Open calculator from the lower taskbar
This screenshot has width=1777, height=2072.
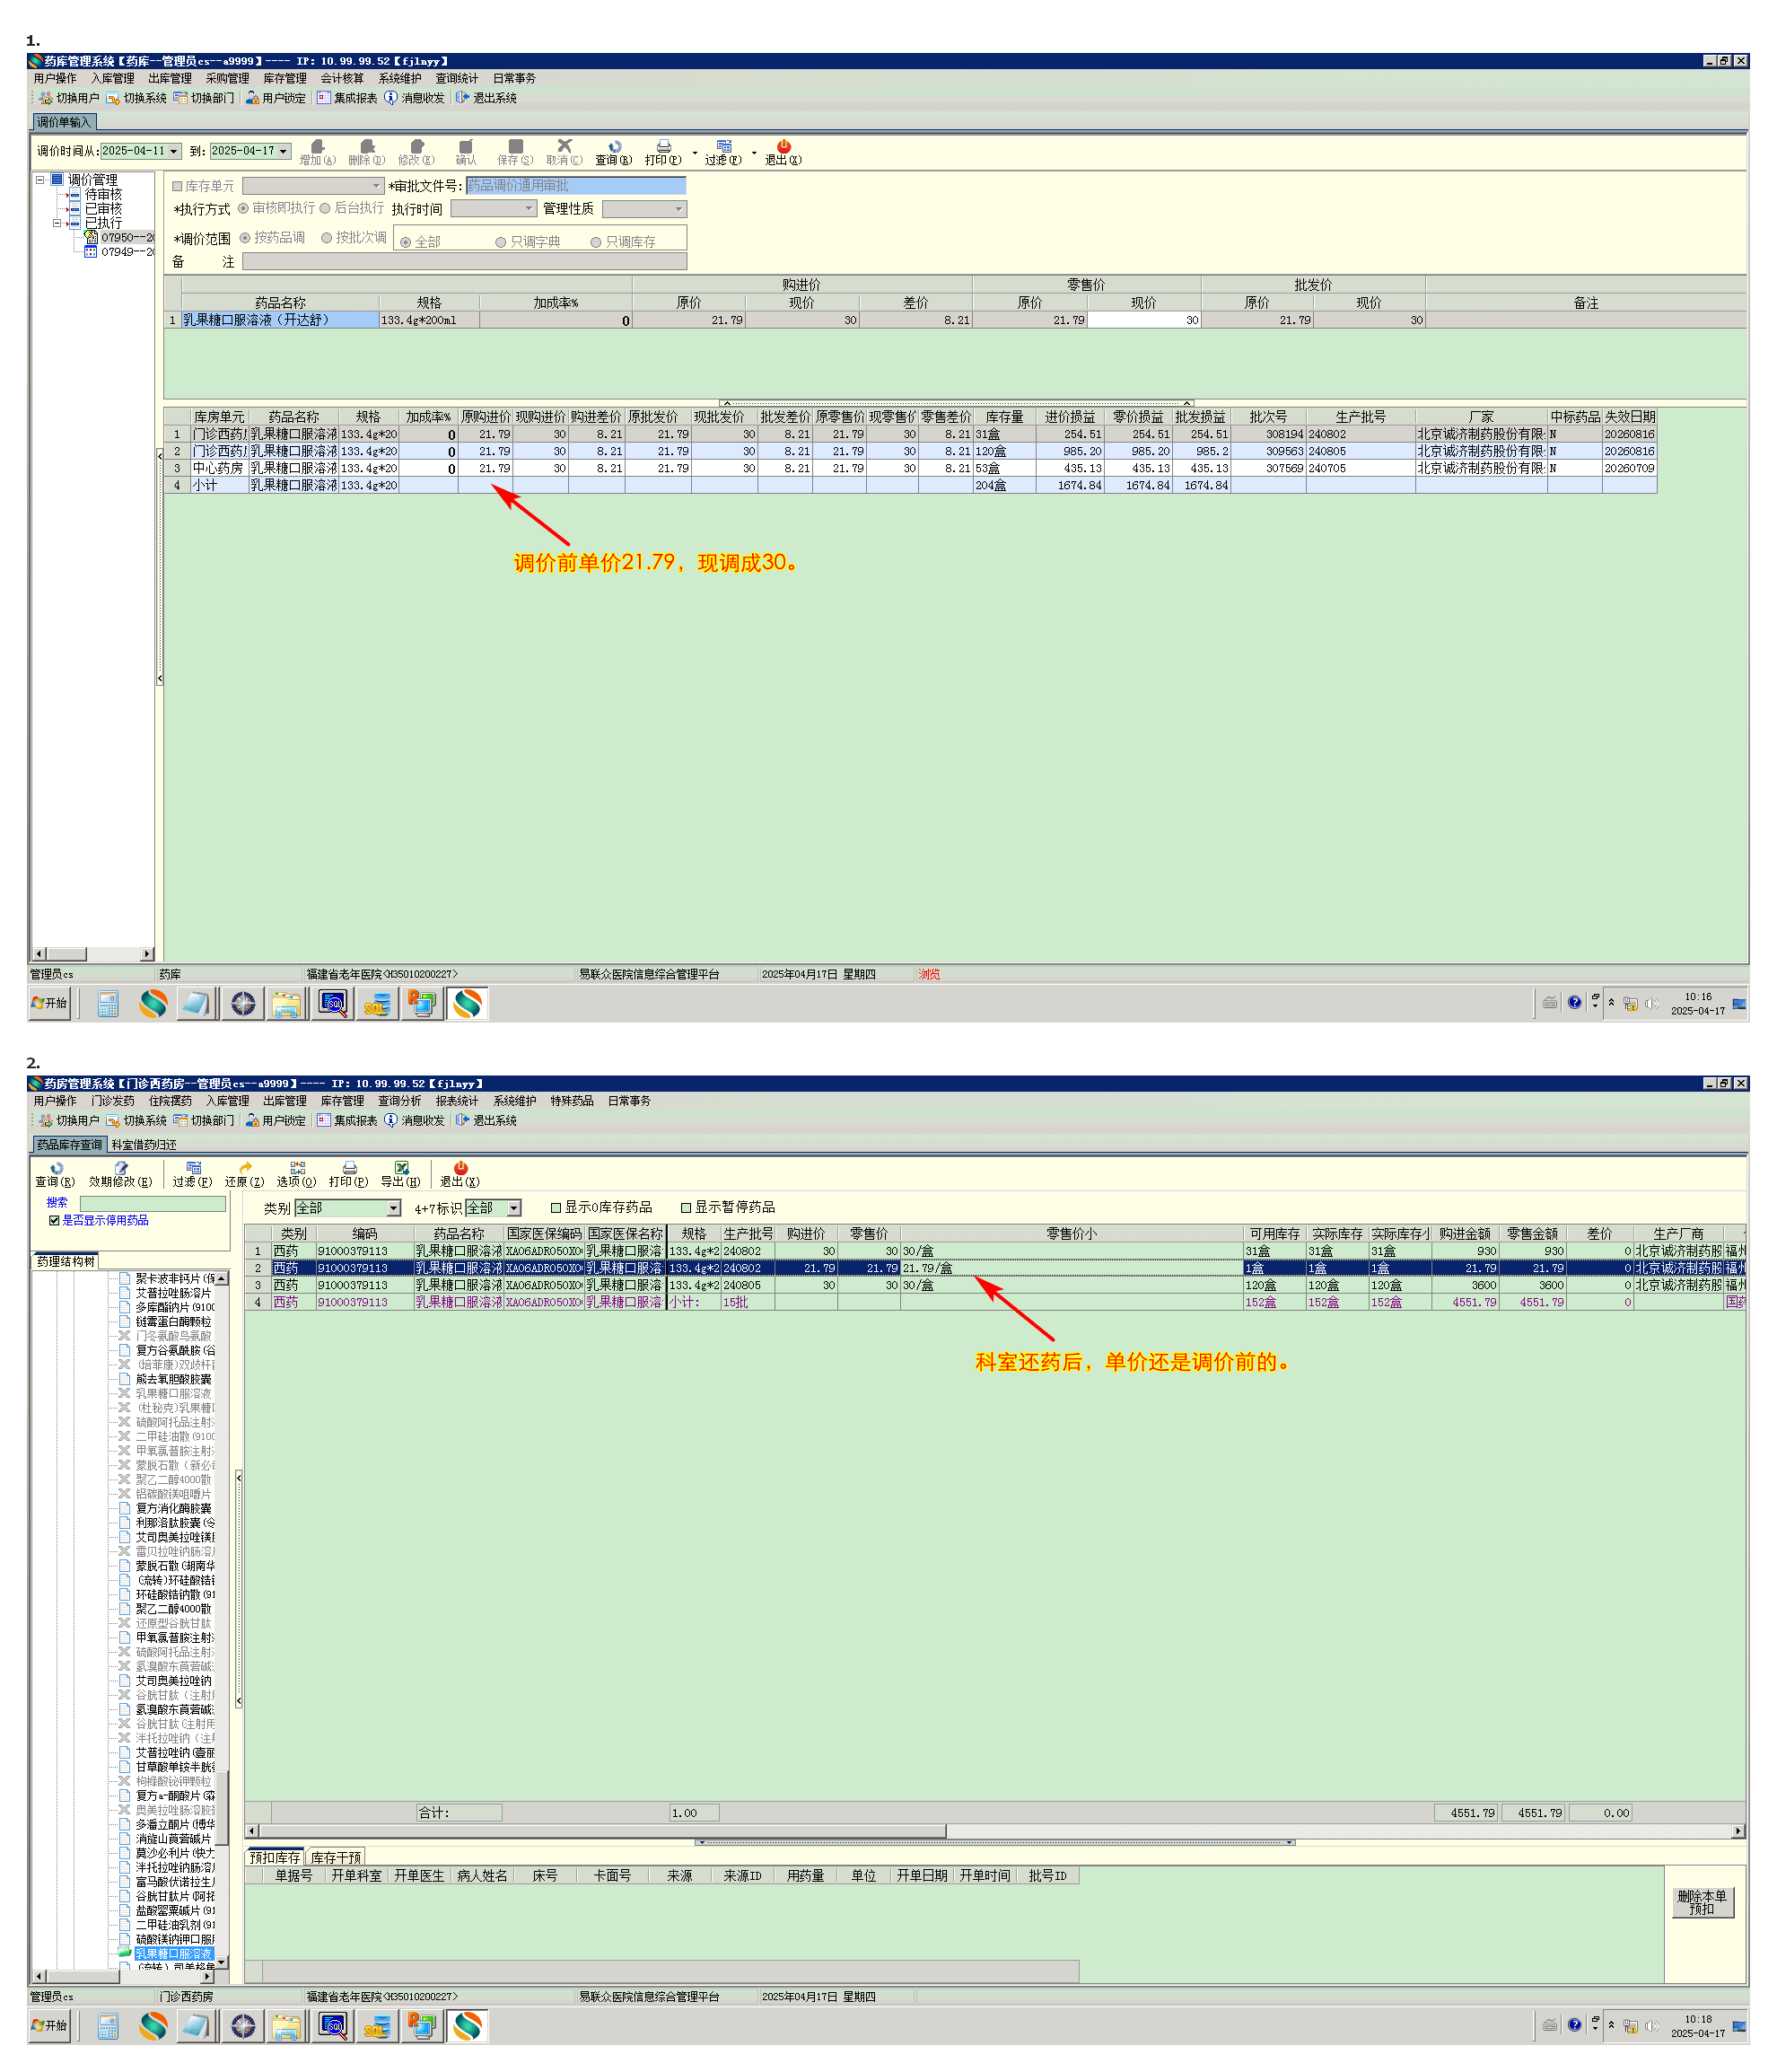108,2027
